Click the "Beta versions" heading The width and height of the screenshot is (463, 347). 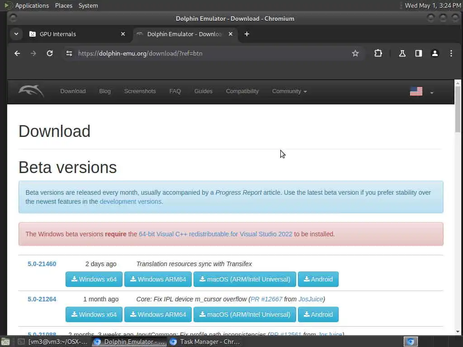tap(68, 167)
